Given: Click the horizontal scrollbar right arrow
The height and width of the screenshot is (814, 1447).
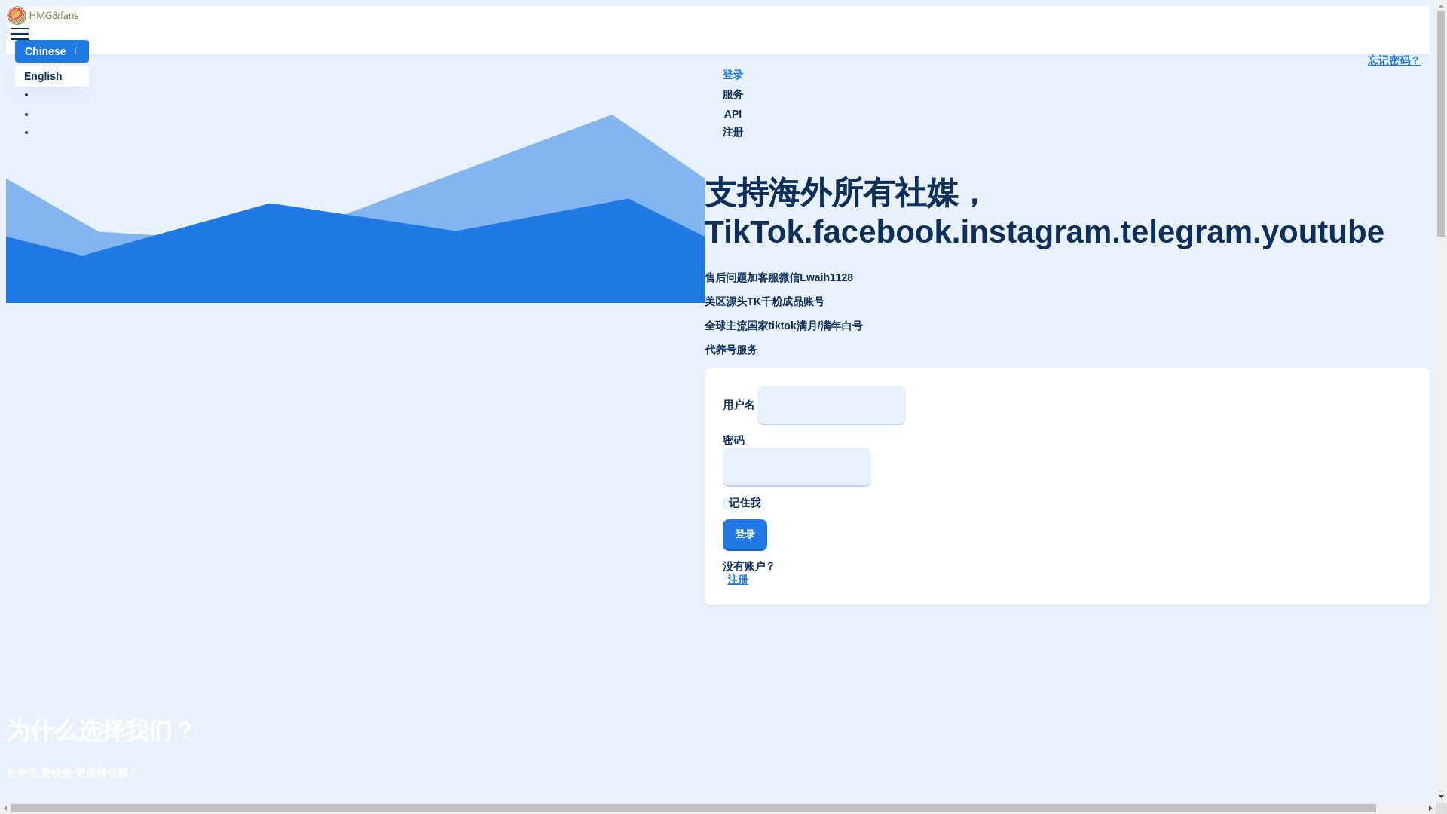Looking at the screenshot, I should 1430,809.
